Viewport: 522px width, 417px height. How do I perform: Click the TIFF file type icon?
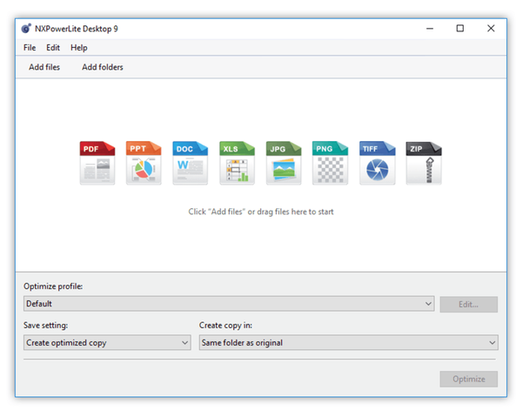pos(378,163)
